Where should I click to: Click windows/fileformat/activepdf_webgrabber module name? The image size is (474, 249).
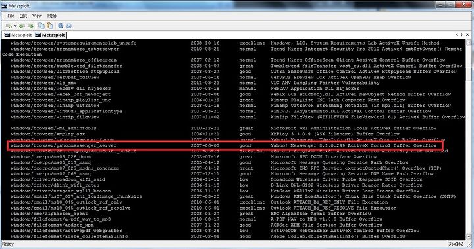(x=66, y=231)
